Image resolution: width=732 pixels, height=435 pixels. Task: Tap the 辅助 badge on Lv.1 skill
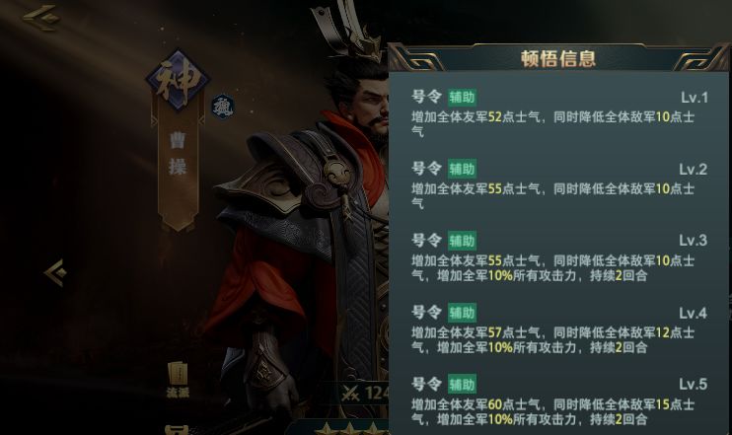point(462,97)
